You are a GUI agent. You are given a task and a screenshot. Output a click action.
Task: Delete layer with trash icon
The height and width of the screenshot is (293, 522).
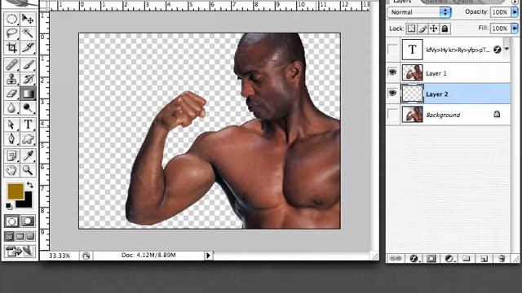pyautogui.click(x=502, y=259)
